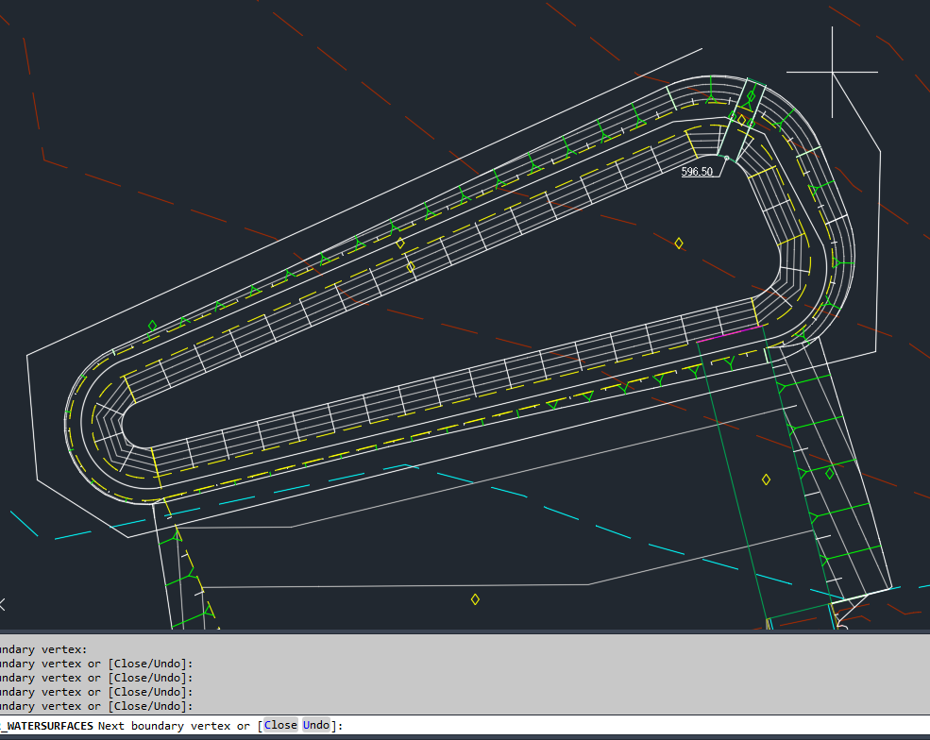This screenshot has width=930, height=740.
Task: Select the white outer boundary corner at far left
Action: pos(27,356)
